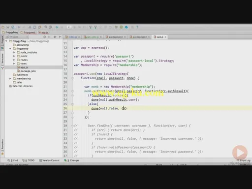Image resolution: width=252 pixels, height=189 pixels.
Task: Toggle code fold marker at line 19
Action: [x=72, y=78]
